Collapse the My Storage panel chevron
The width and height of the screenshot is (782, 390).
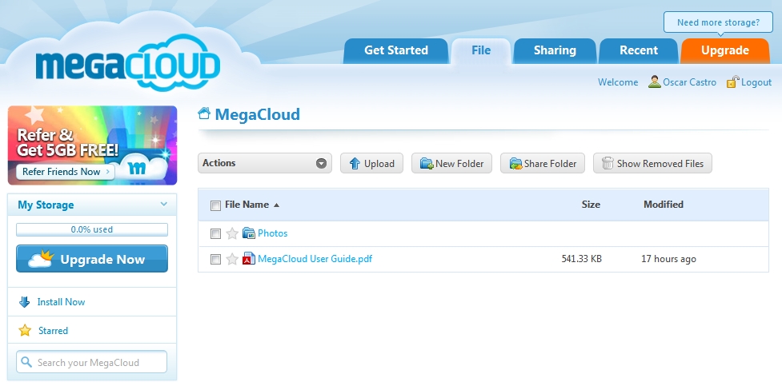(x=164, y=205)
